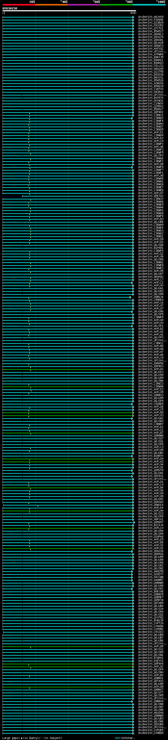Select the UniRef100_C5XJZ3 label
Image resolution: width=168 pixels, height=740 pixels.
151,66
